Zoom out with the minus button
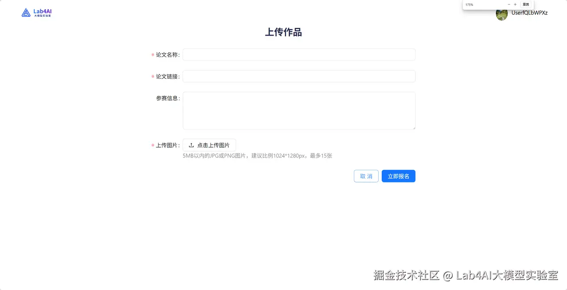Screen dimensions: 567x290 [509, 4]
